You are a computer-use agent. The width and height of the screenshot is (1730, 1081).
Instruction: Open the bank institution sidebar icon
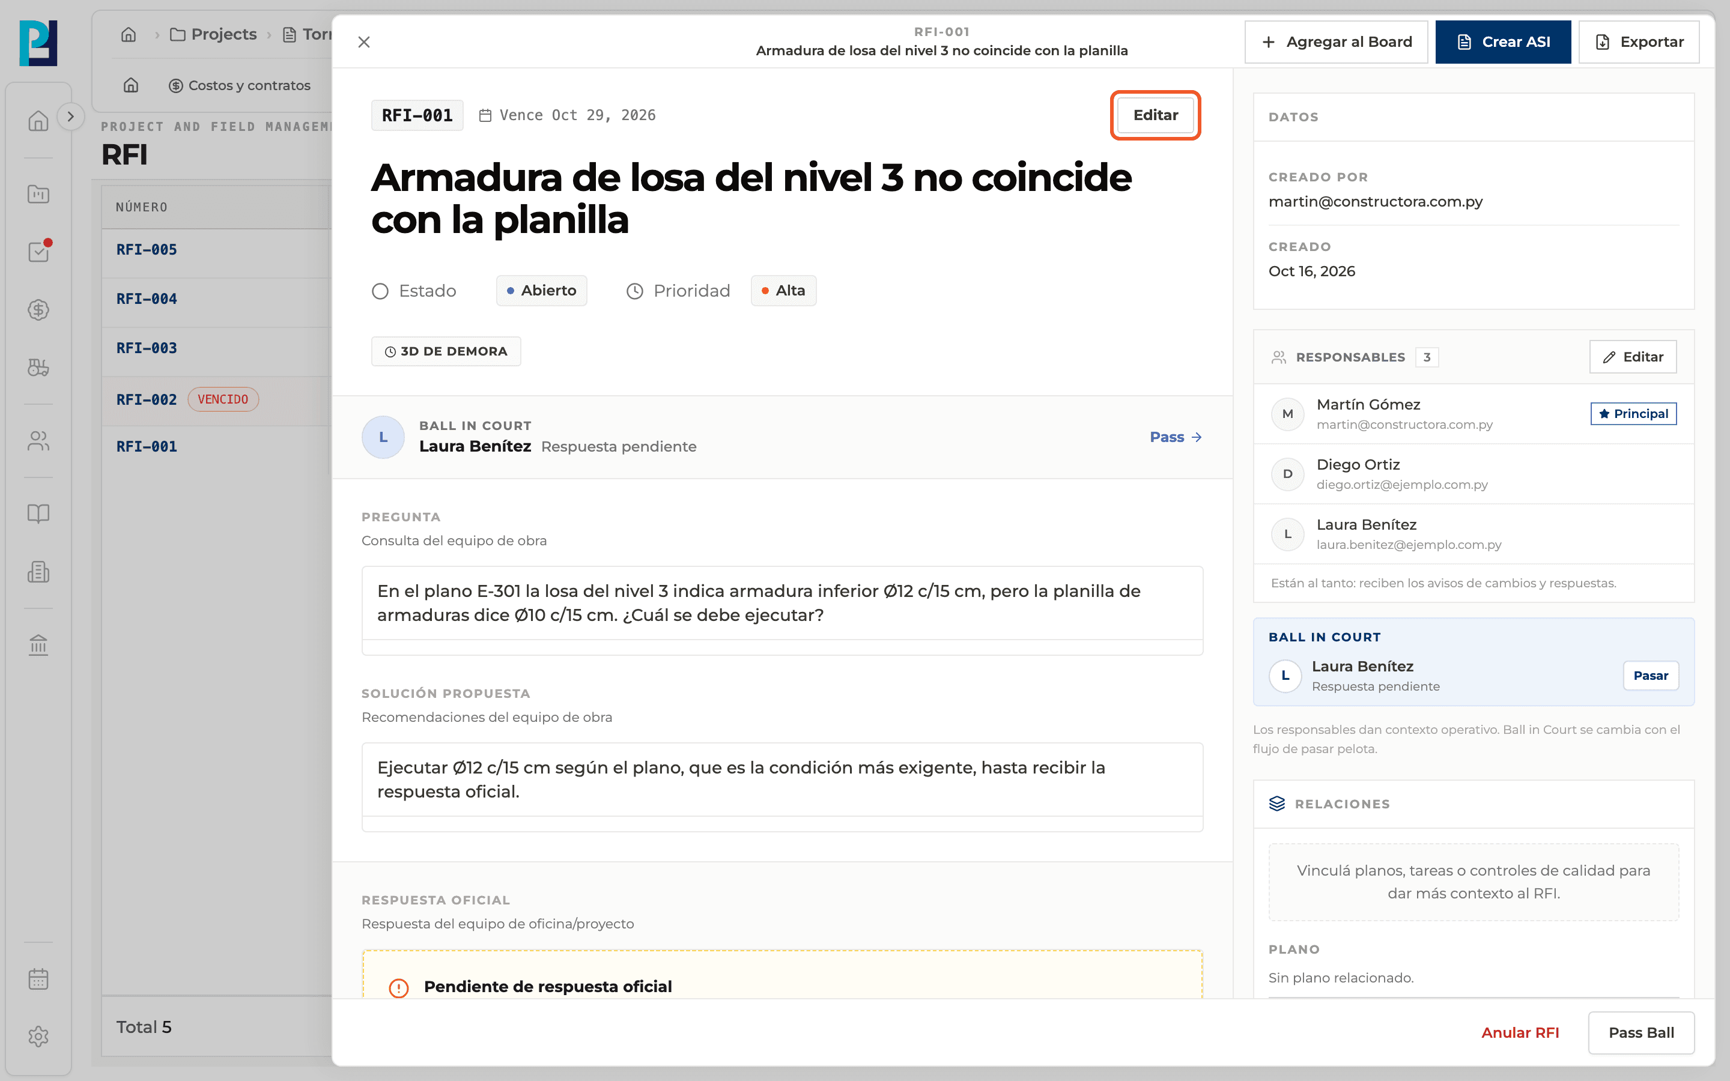pos(38,645)
